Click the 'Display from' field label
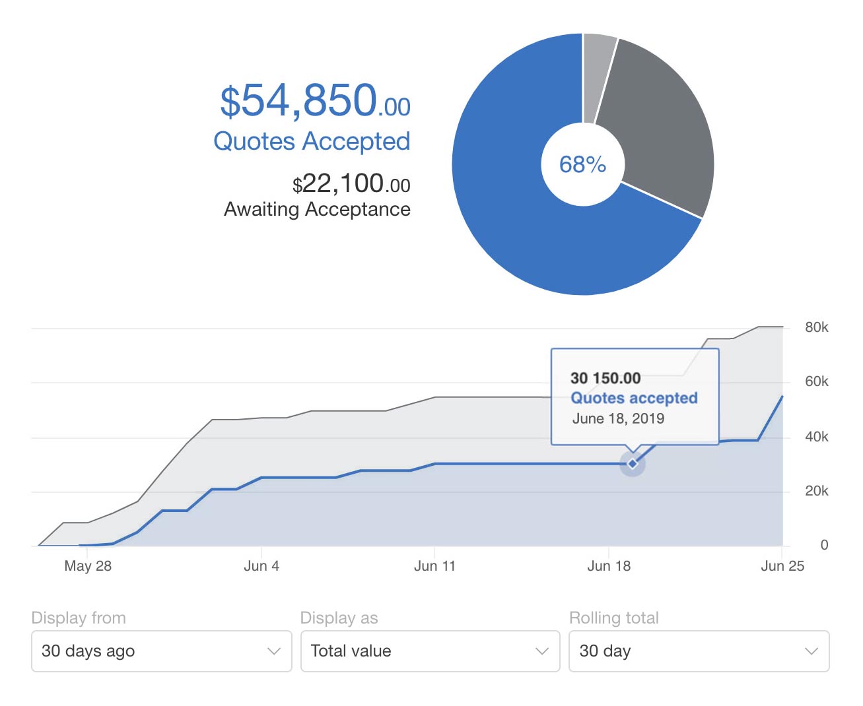This screenshot has height=706, width=863. [79, 618]
